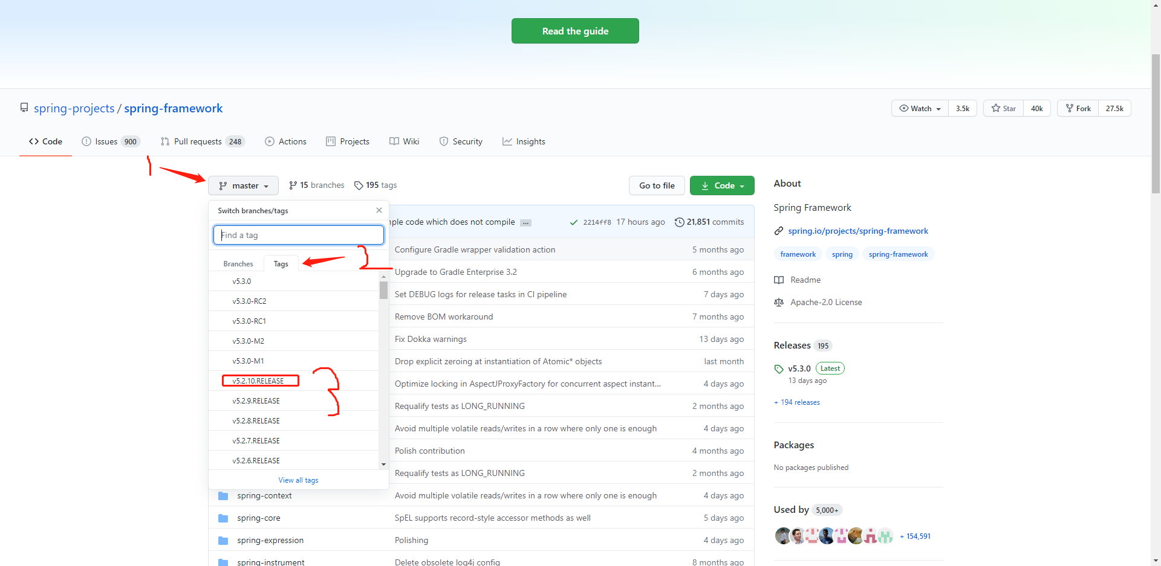Switch to the Issues tab

coord(111,141)
